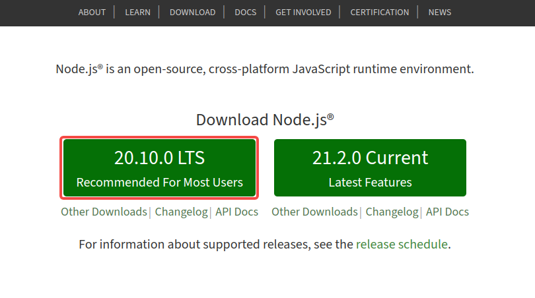
Task: Visit the GET INVOLVED section
Action: coord(303,13)
